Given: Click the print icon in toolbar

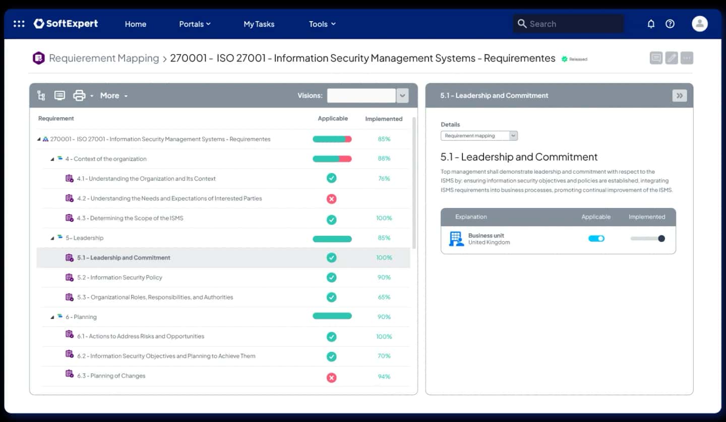Looking at the screenshot, I should (79, 95).
